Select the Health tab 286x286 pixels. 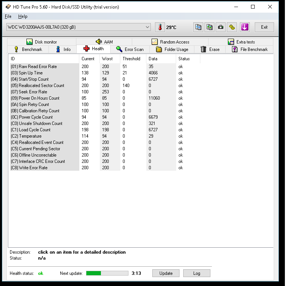(93, 49)
